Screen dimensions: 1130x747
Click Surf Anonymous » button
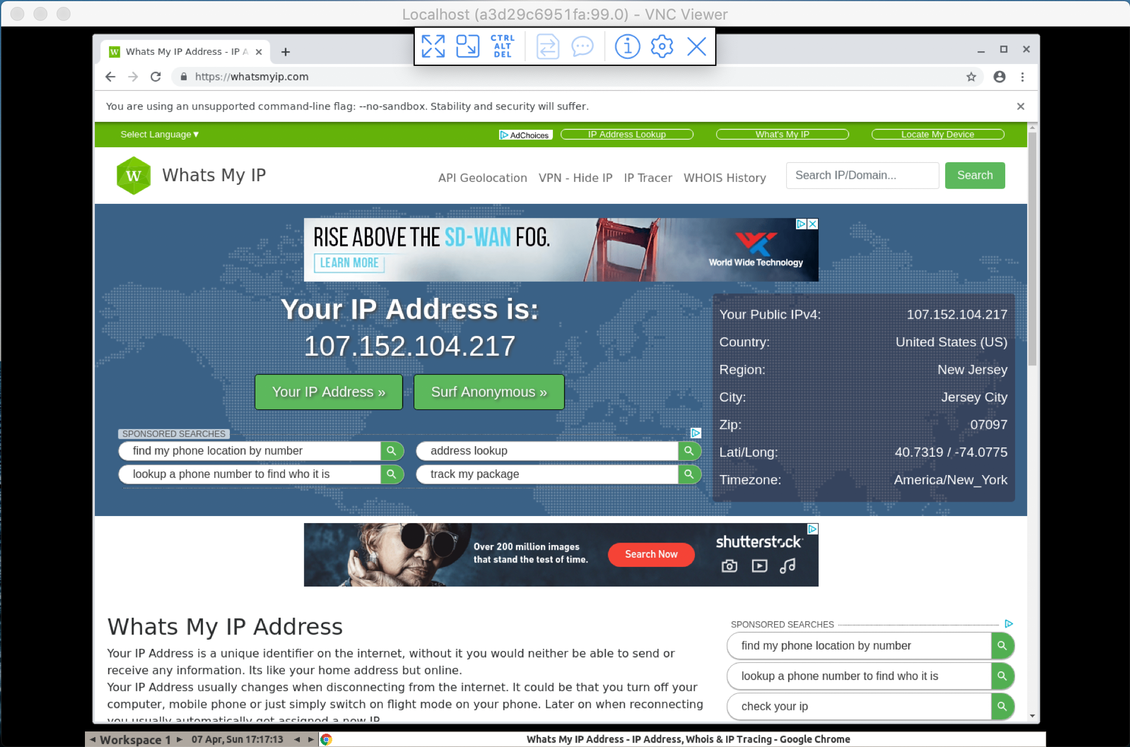tap(489, 392)
